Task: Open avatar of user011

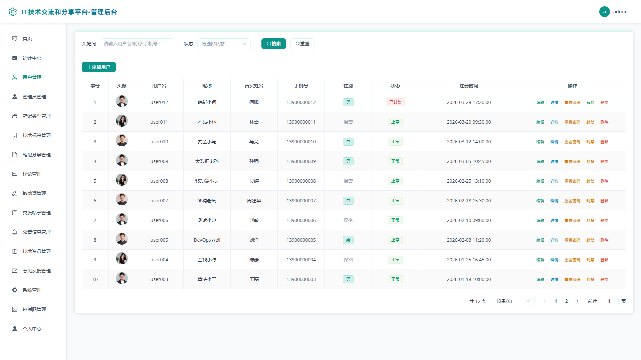Action: (122, 121)
